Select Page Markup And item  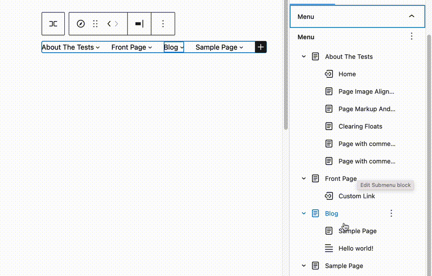[367, 109]
